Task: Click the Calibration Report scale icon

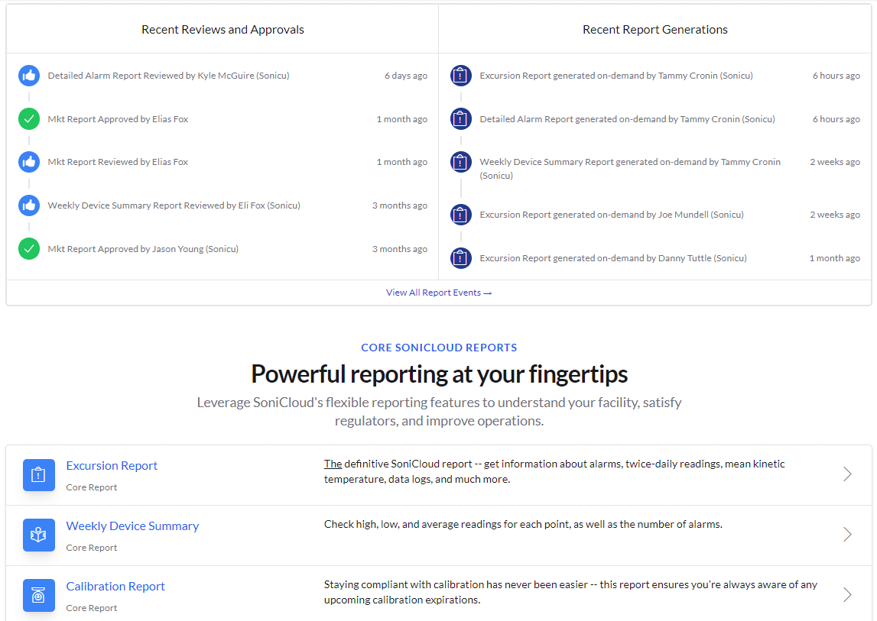Action: coord(38,595)
